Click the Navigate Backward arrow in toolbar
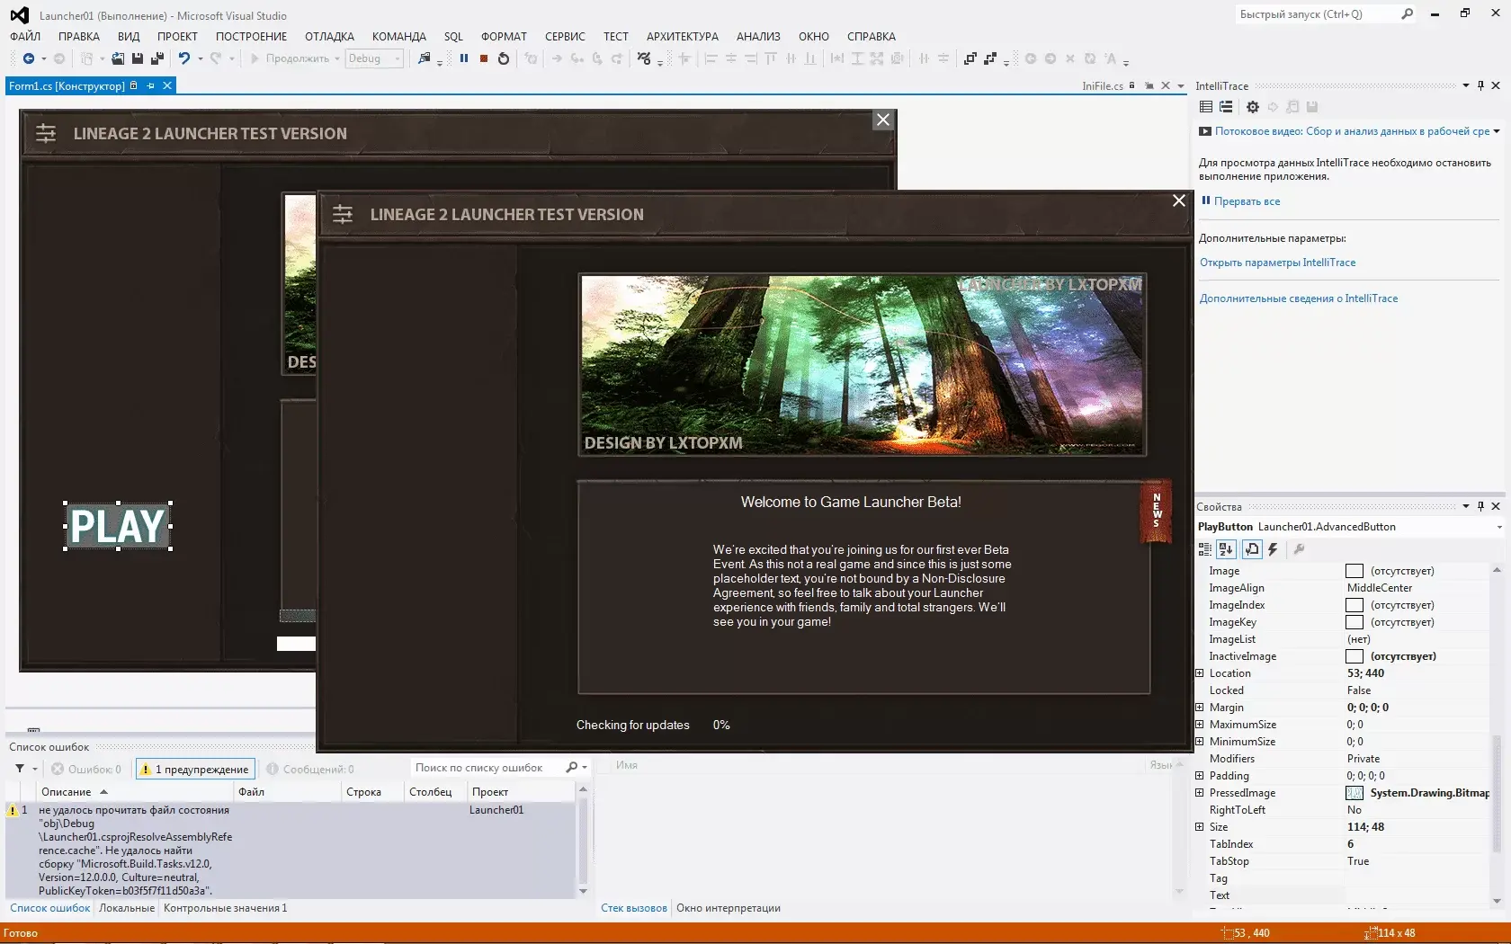This screenshot has height=944, width=1511. [x=29, y=58]
